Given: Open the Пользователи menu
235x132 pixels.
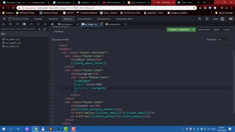Looking at the screenshot, I should (x=84, y=19).
